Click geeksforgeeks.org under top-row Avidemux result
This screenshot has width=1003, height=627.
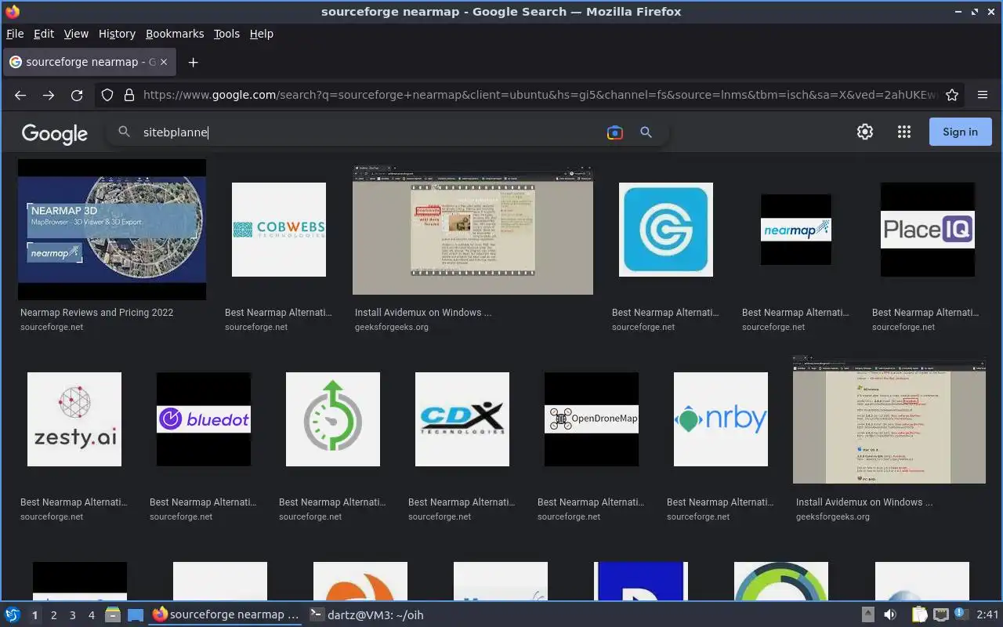click(x=392, y=327)
